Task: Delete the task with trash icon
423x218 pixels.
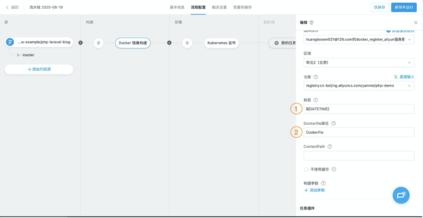Action: tap(311, 23)
